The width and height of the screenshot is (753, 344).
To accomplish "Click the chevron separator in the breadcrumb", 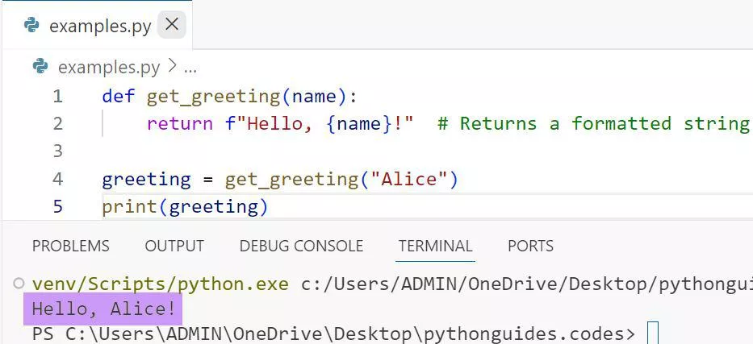I will coord(172,67).
